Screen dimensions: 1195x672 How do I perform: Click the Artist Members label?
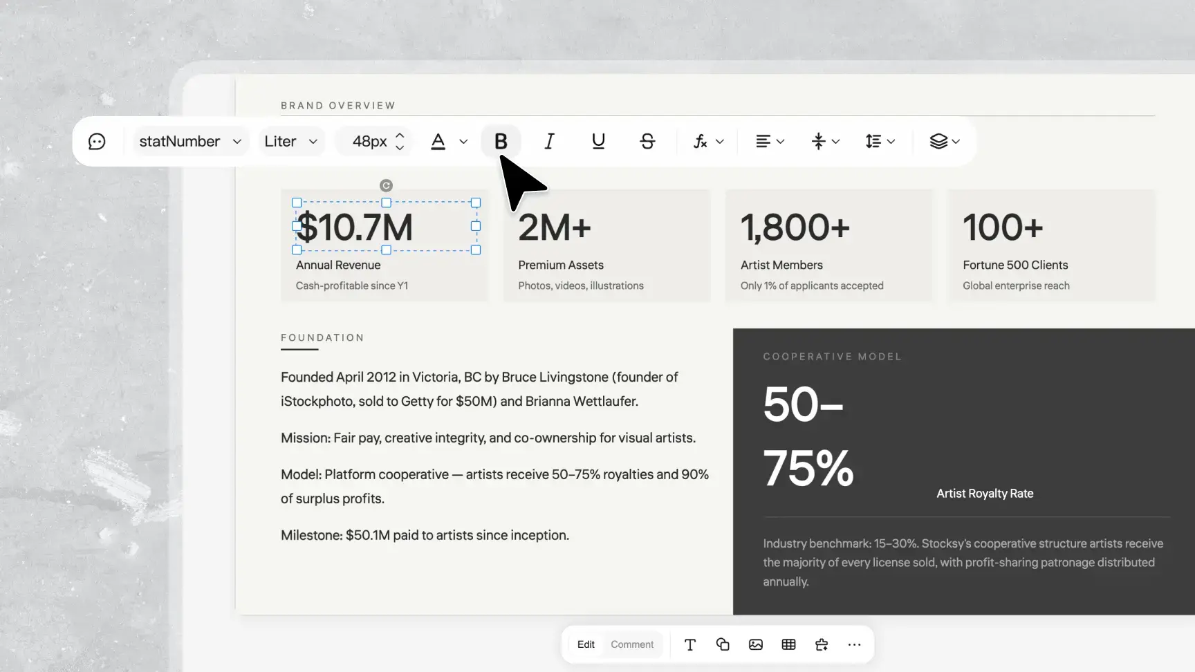(x=781, y=265)
